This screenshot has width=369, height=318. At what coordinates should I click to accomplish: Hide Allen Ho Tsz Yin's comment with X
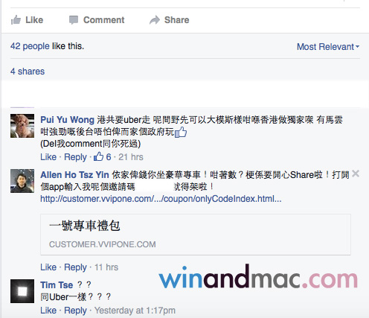coord(356,174)
